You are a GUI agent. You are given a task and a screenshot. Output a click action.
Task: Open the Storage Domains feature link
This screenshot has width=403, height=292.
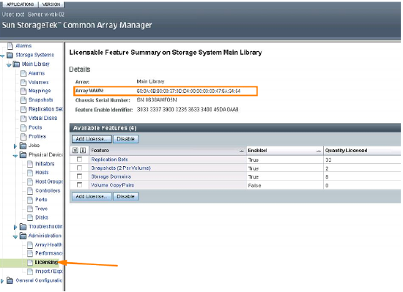111,176
